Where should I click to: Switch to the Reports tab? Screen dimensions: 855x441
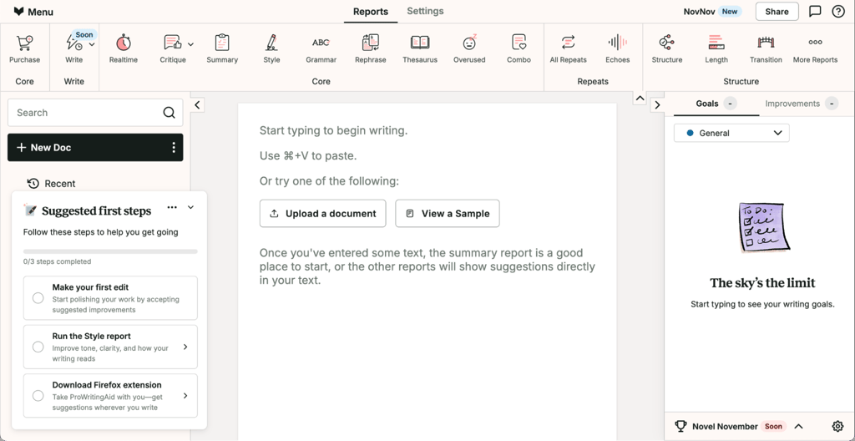tap(371, 12)
